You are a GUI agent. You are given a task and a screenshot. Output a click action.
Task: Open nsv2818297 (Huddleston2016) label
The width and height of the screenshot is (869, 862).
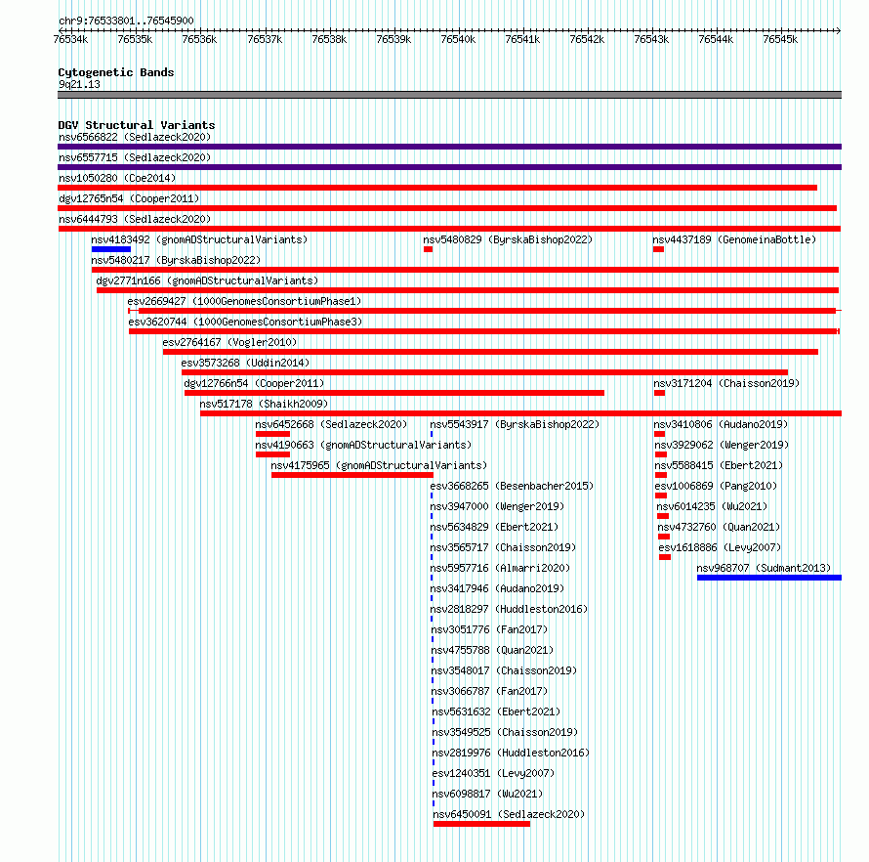[x=510, y=609]
